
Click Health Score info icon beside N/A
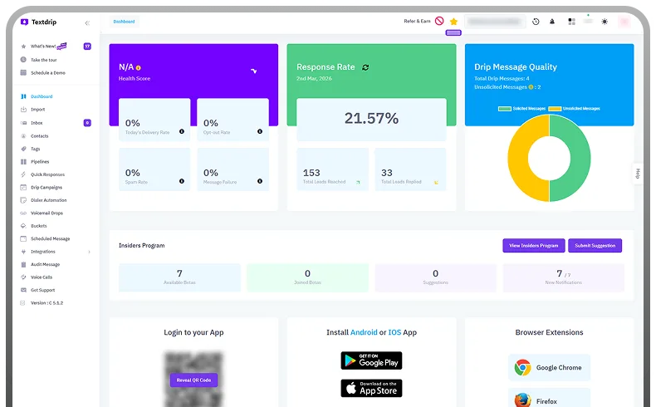point(139,68)
